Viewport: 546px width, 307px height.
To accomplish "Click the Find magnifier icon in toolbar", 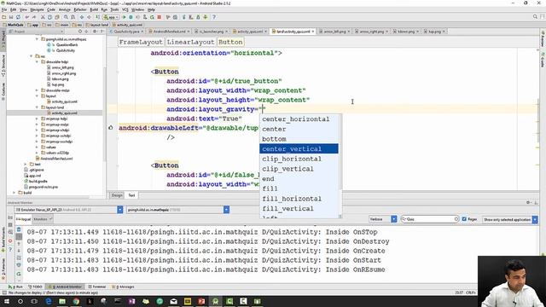I will 66,17.
